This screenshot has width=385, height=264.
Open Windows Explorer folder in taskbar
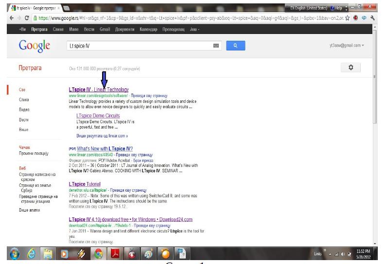pyautogui.click(x=48, y=254)
